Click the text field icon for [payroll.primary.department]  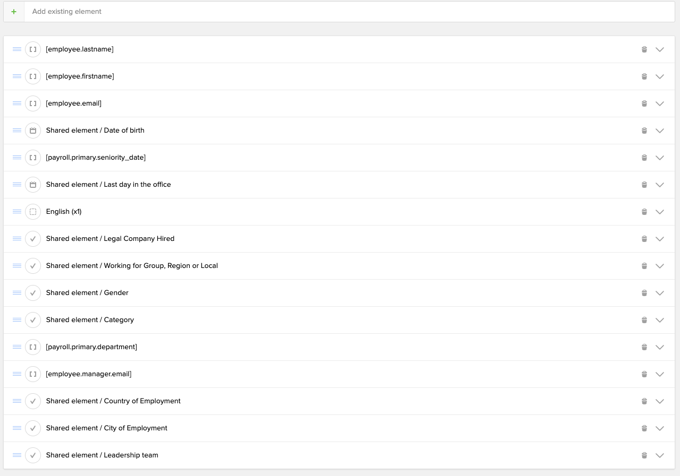click(32, 347)
